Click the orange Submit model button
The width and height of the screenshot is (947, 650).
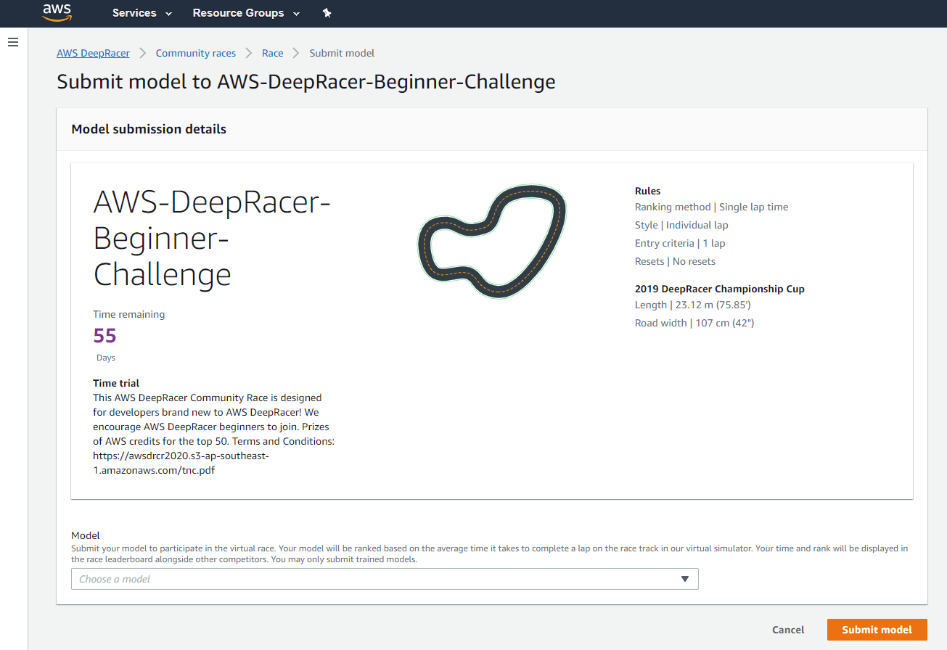click(x=877, y=630)
